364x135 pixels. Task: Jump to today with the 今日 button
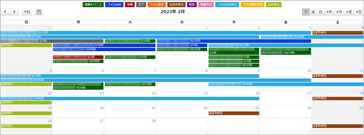[27, 12]
